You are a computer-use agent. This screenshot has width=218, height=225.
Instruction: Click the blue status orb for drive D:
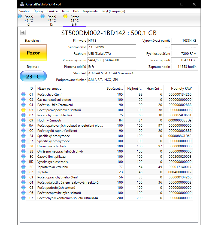(43, 16)
